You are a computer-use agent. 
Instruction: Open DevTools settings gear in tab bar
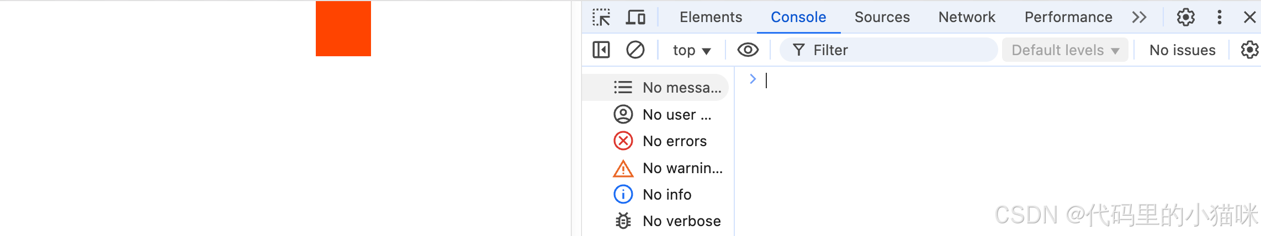tap(1185, 18)
